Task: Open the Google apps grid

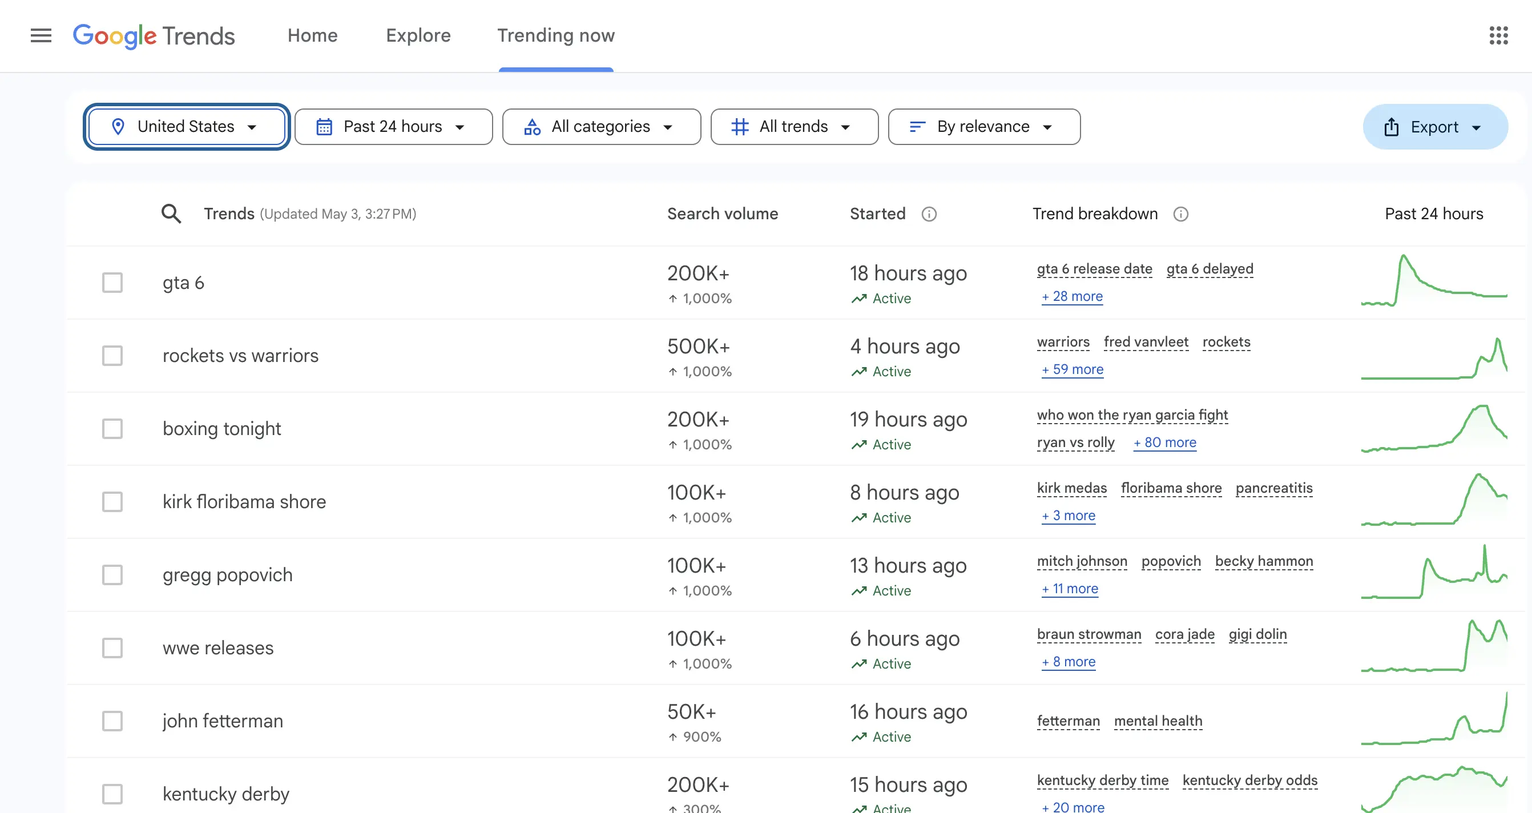Action: click(x=1498, y=36)
